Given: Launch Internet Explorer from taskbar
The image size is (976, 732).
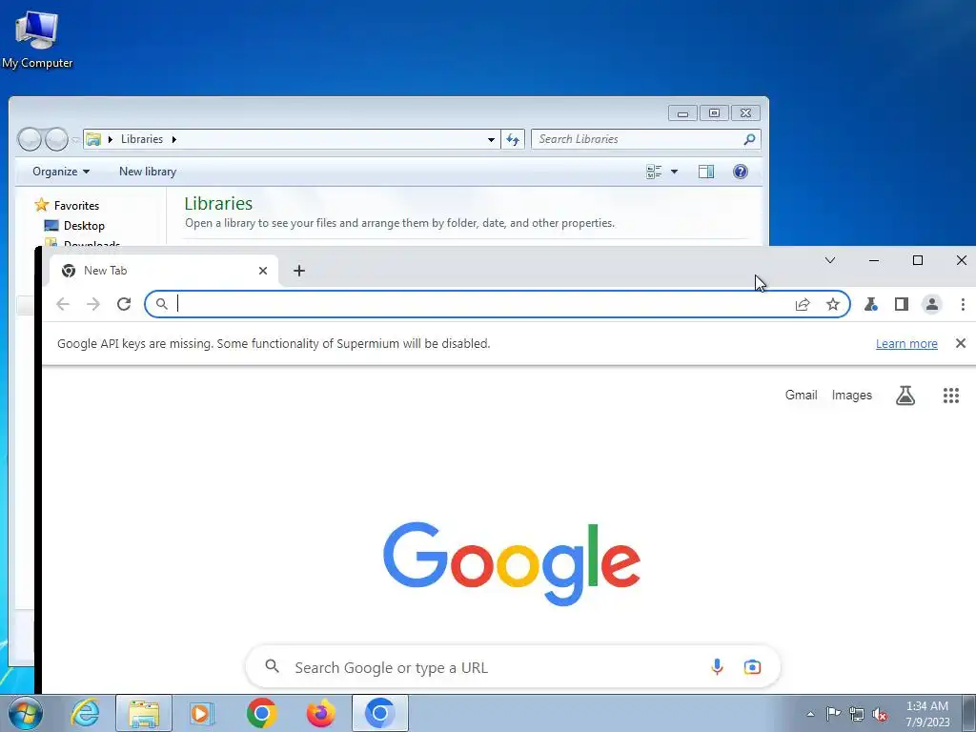Looking at the screenshot, I should (85, 713).
